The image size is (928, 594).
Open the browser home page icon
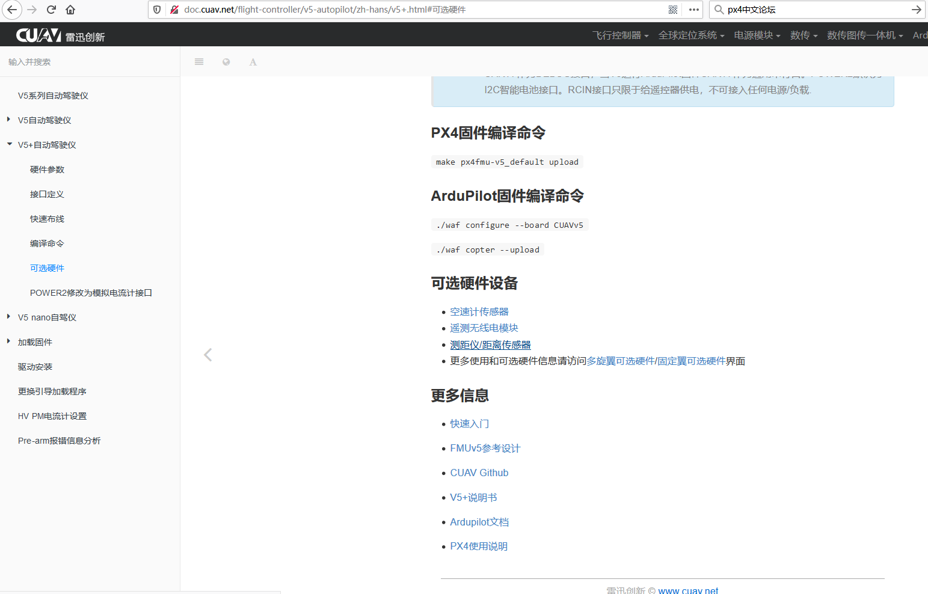tap(70, 10)
